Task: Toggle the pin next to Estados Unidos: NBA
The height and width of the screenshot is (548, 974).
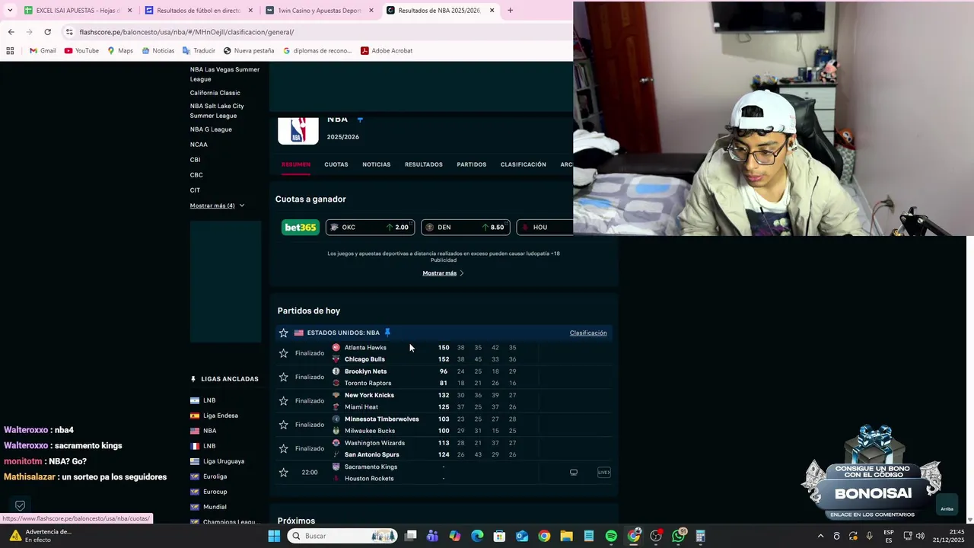Action: coord(387,333)
